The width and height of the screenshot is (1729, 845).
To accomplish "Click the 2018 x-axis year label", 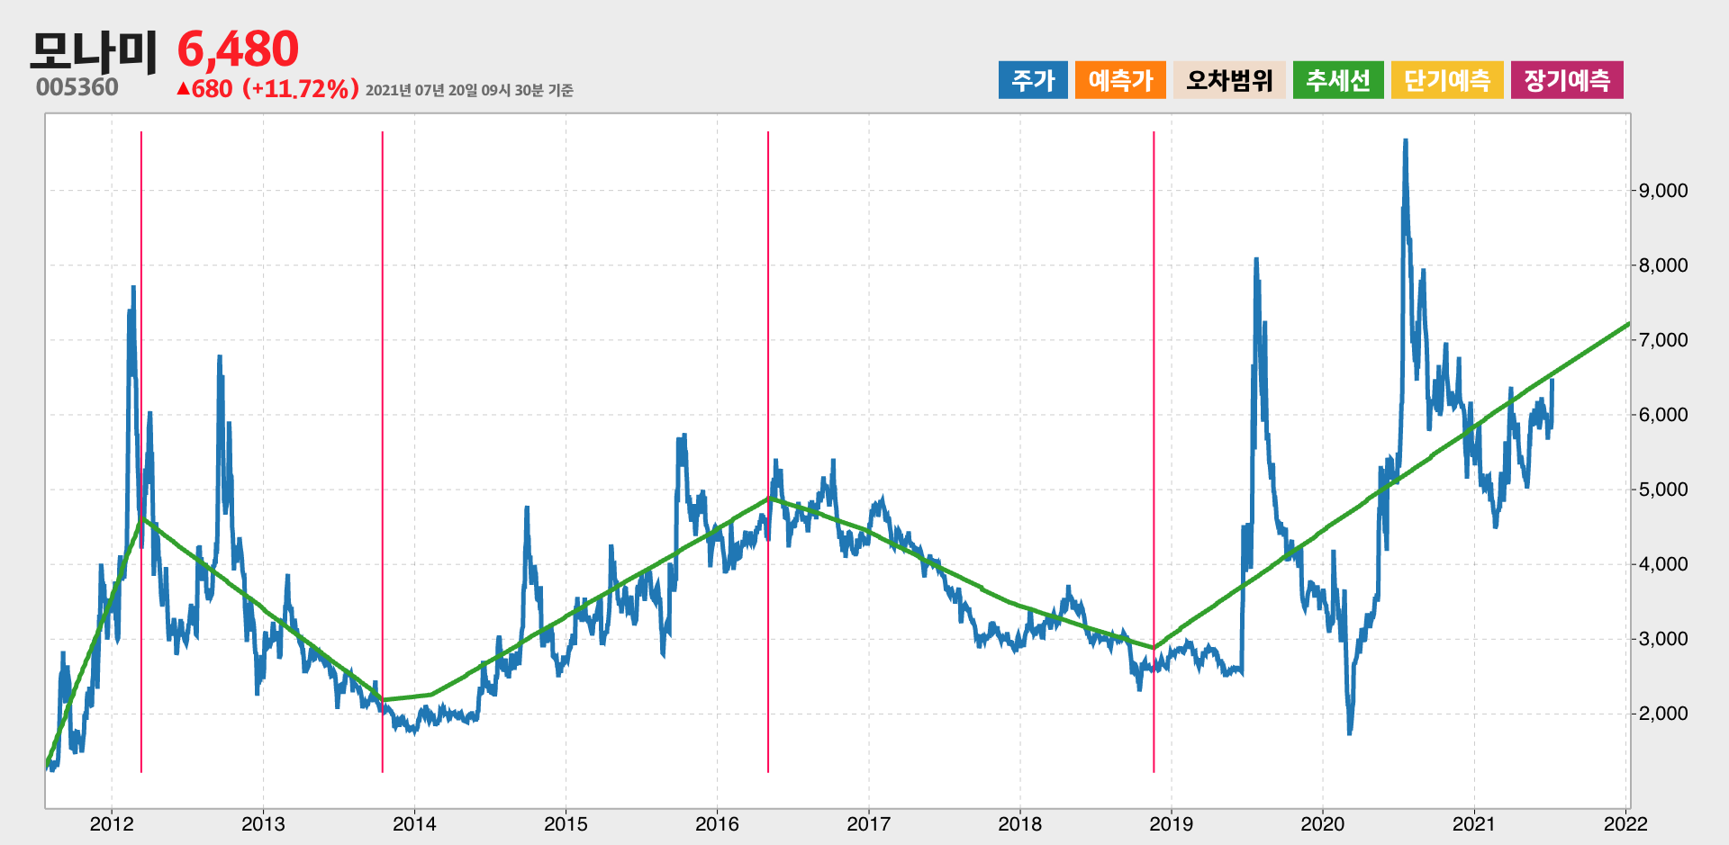I will pos(1019,824).
